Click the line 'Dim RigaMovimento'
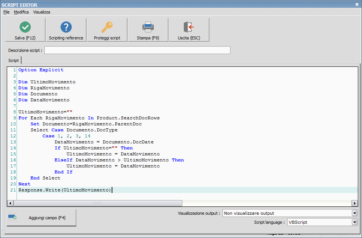Image resolution: width=362 pixels, height=238 pixels. (x=44, y=88)
